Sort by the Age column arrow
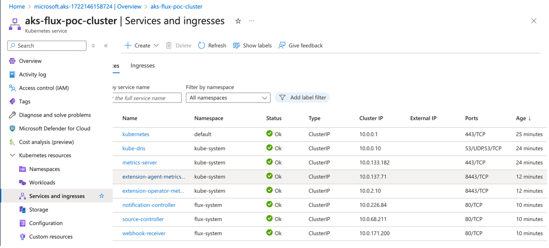Viewport: 549px width, 248px height. point(530,118)
